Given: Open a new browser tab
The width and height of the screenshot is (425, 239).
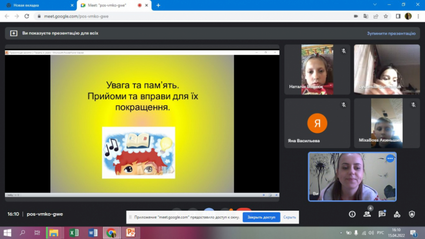Looking at the screenshot, I should tap(158, 5).
